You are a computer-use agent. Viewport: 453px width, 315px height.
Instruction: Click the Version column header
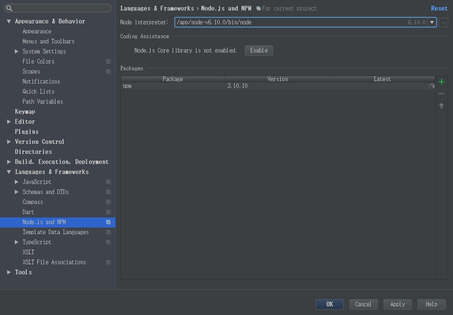tap(277, 79)
